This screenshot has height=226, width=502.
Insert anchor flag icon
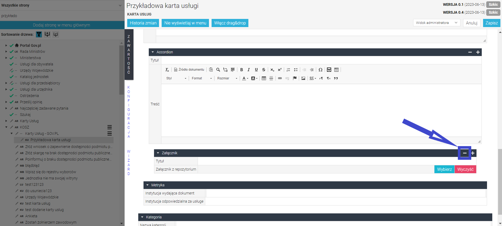pyautogui.click(x=295, y=78)
